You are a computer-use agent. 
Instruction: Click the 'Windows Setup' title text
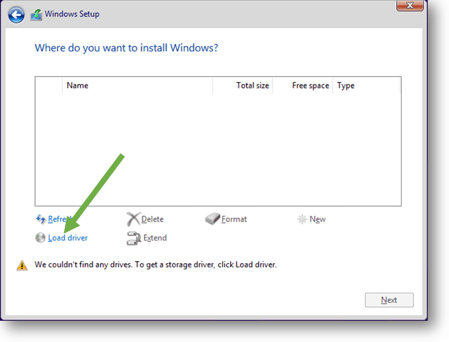tap(72, 14)
